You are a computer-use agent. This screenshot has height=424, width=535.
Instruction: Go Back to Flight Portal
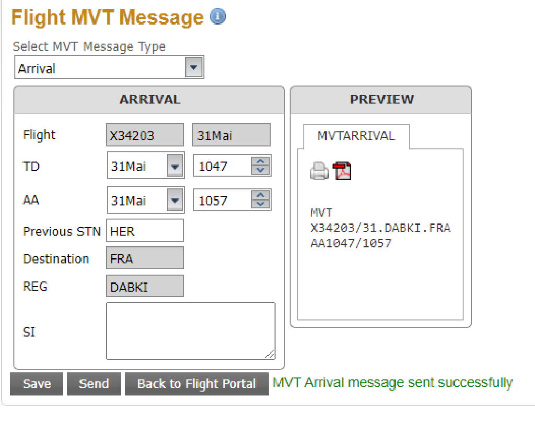click(x=196, y=384)
